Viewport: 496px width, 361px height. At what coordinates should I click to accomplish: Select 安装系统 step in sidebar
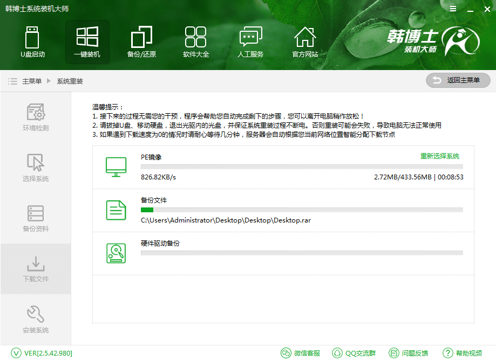point(36,320)
